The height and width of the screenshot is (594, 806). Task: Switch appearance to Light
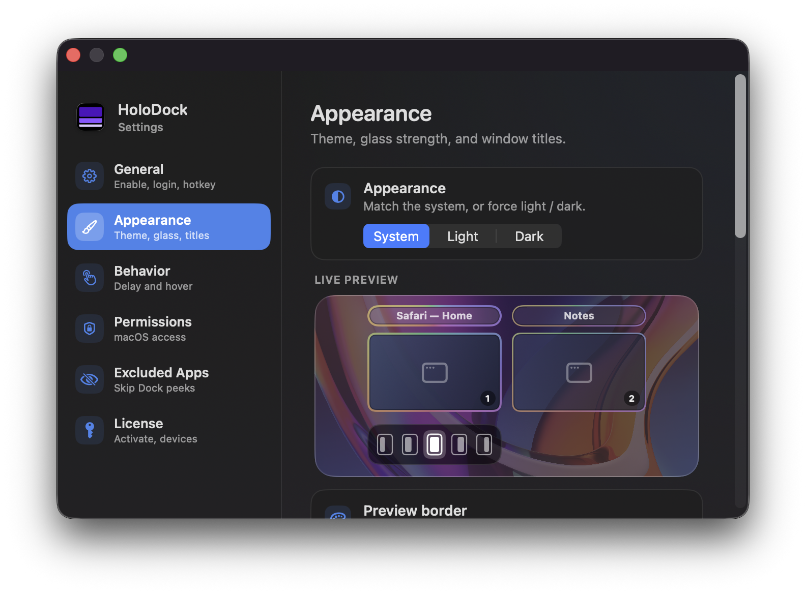point(463,236)
